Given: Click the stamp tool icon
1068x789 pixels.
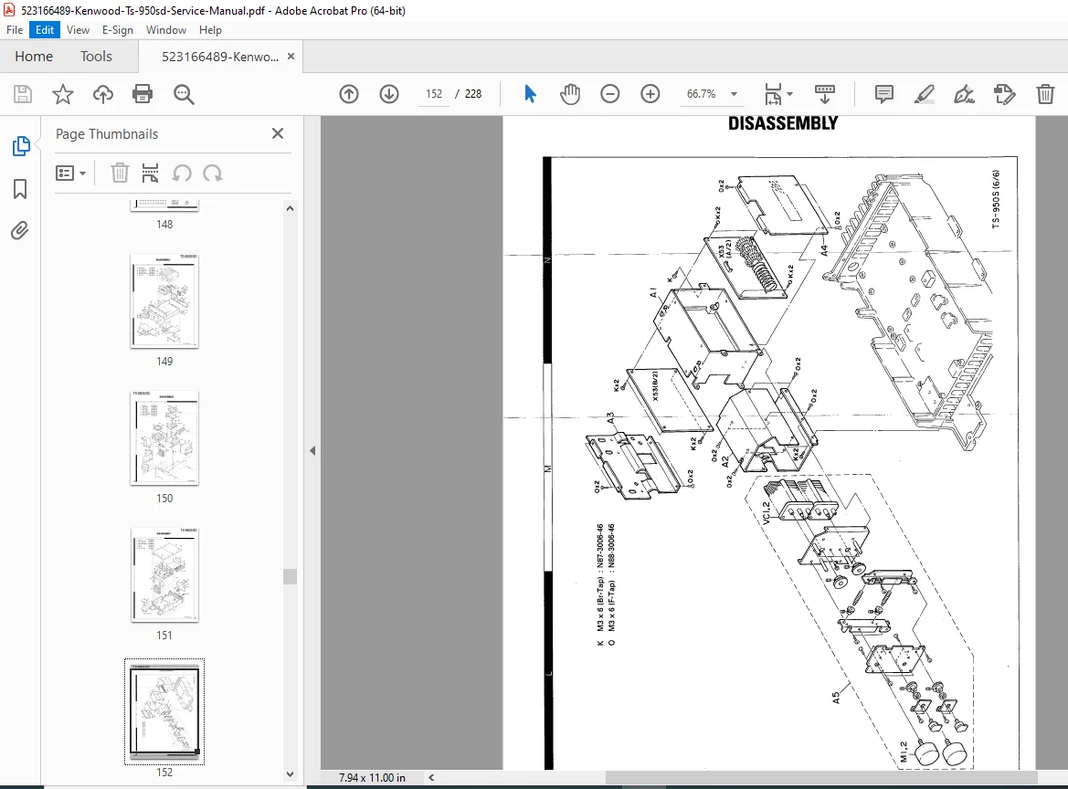Looking at the screenshot, I should pos(1005,94).
